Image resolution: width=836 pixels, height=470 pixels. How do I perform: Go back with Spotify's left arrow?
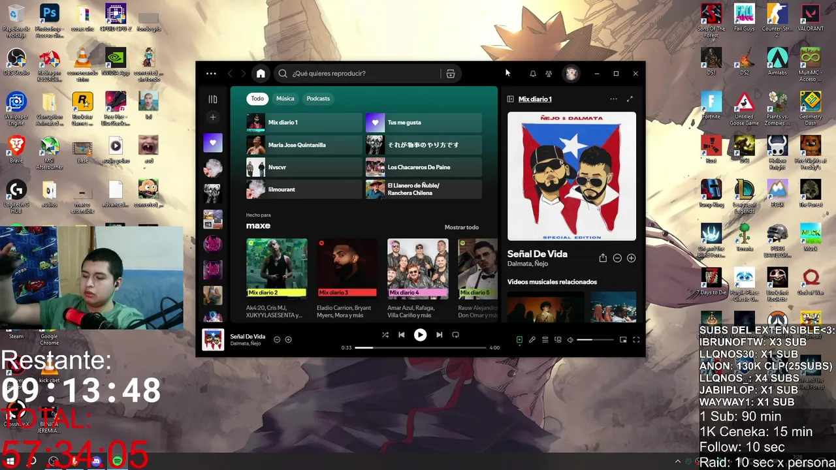tap(230, 74)
